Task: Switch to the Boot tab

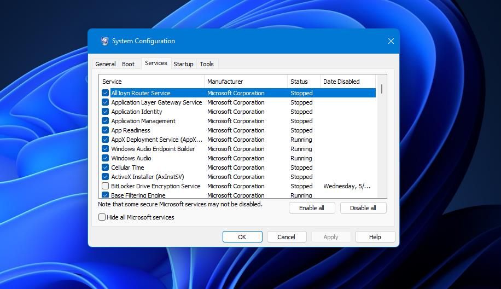Action: [x=128, y=64]
